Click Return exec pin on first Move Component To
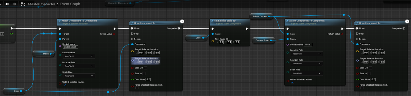The width and height of the screenshot is (411, 96). point(132,39)
